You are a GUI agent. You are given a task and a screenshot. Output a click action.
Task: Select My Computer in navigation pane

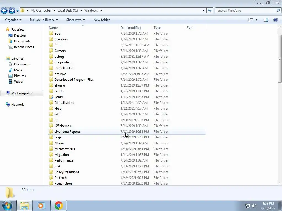pyautogui.click(x=21, y=93)
